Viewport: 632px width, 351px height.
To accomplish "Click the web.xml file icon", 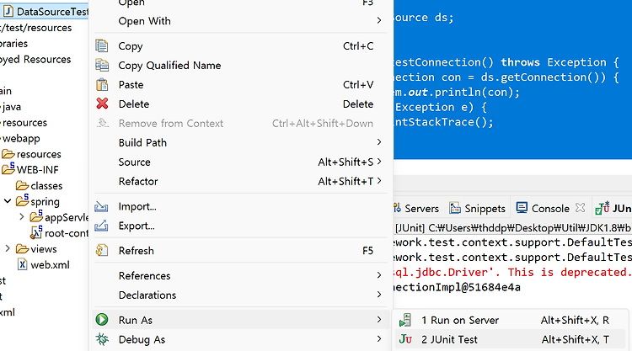I will coord(23,264).
